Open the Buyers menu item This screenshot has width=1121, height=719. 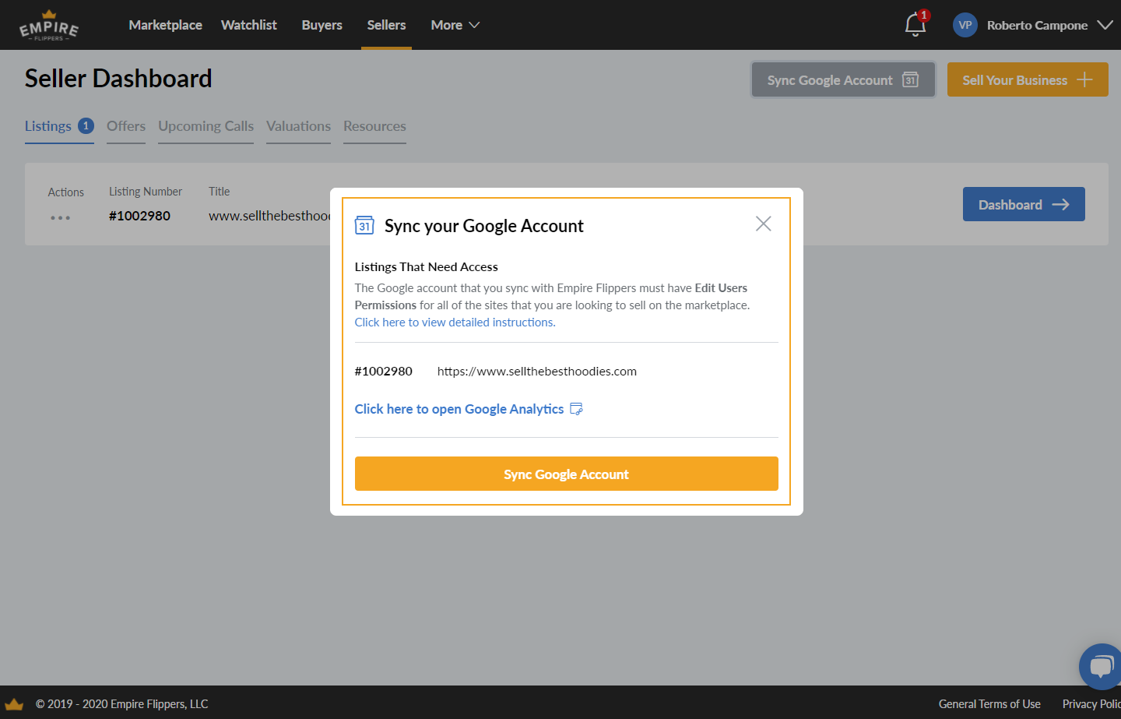pyautogui.click(x=322, y=25)
